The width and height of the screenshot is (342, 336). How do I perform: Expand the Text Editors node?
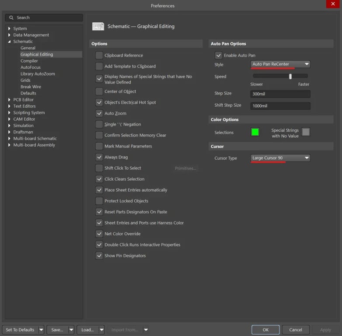(x=9, y=106)
